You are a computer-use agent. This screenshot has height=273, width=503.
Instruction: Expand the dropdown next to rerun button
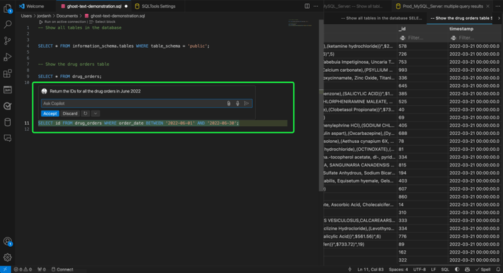point(96,113)
